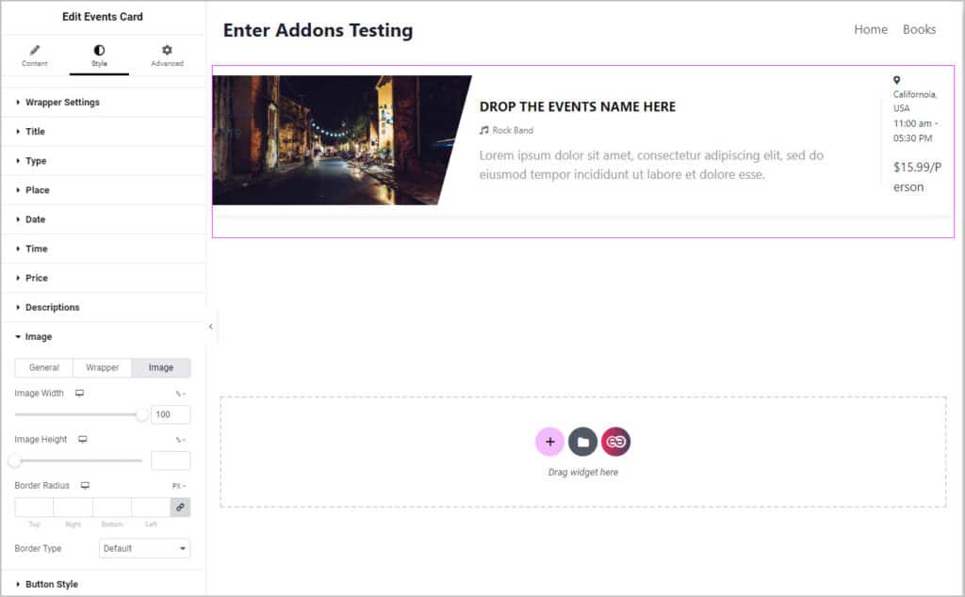Expand the Date section

[x=104, y=219]
